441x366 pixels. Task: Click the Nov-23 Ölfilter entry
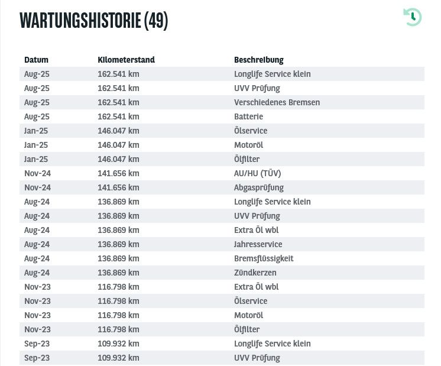(x=247, y=329)
